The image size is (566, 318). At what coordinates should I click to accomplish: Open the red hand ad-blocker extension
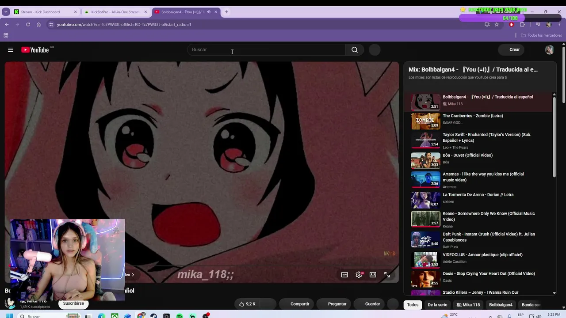click(x=512, y=24)
